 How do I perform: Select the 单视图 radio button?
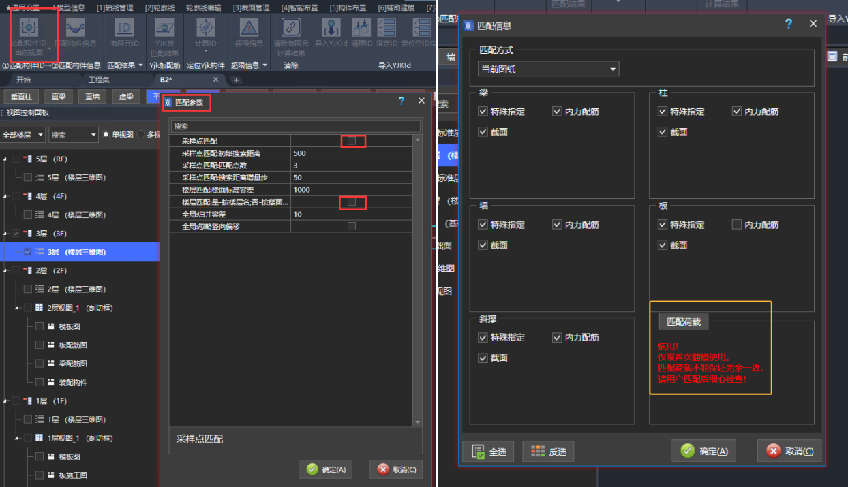(x=106, y=135)
